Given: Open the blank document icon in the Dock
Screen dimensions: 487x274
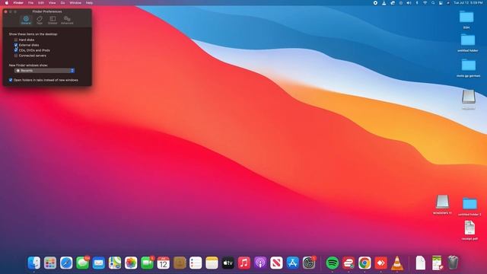Looking at the screenshot, I should pyautogui.click(x=421, y=263).
